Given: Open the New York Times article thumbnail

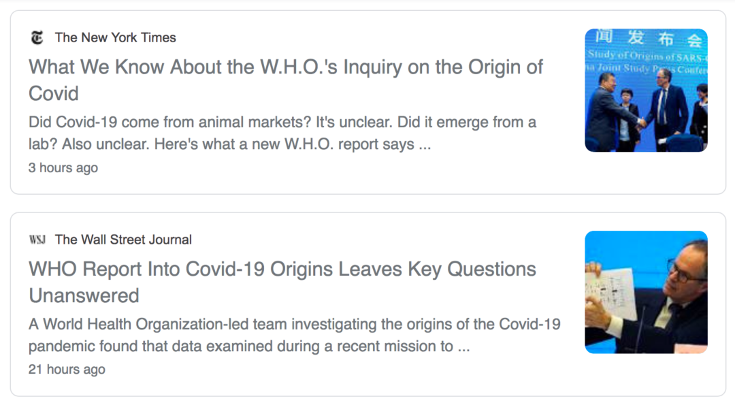Looking at the screenshot, I should coord(646,90).
